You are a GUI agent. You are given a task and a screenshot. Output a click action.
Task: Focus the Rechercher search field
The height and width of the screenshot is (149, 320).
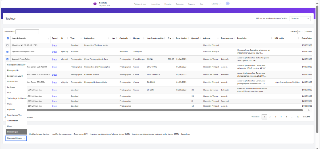27,32
